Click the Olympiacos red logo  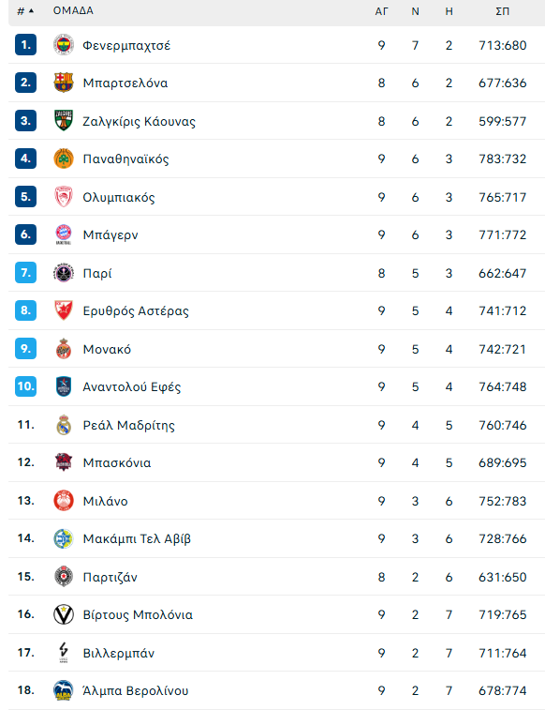tap(64, 197)
